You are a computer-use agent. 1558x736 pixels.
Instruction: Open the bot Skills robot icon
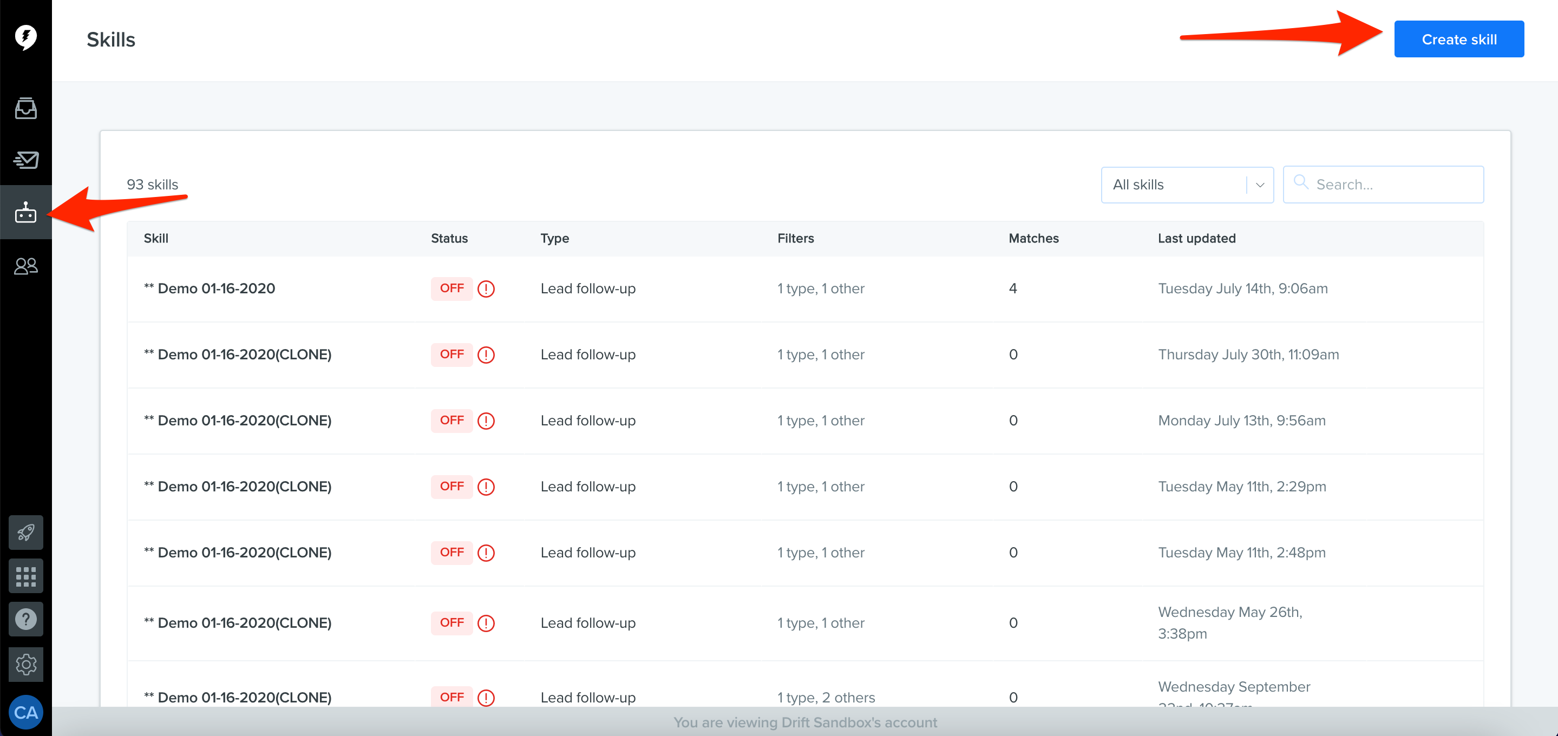pos(25,212)
